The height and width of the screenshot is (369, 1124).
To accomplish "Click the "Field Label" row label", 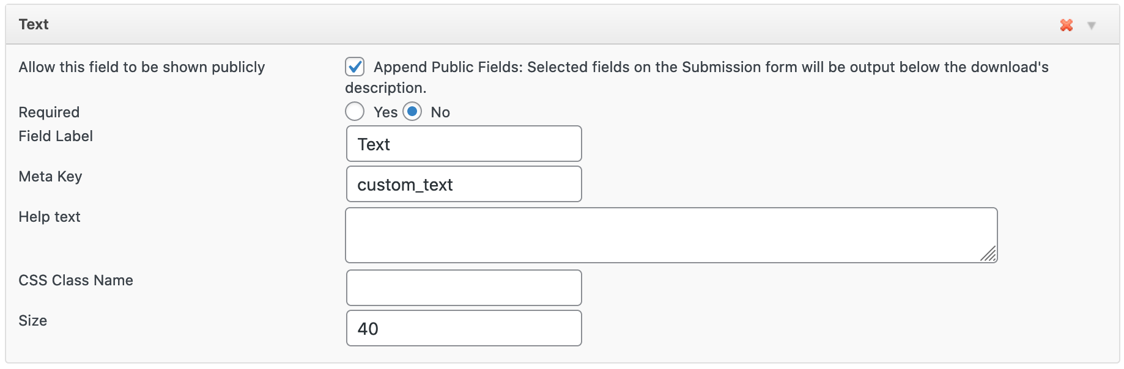I will tap(56, 136).
